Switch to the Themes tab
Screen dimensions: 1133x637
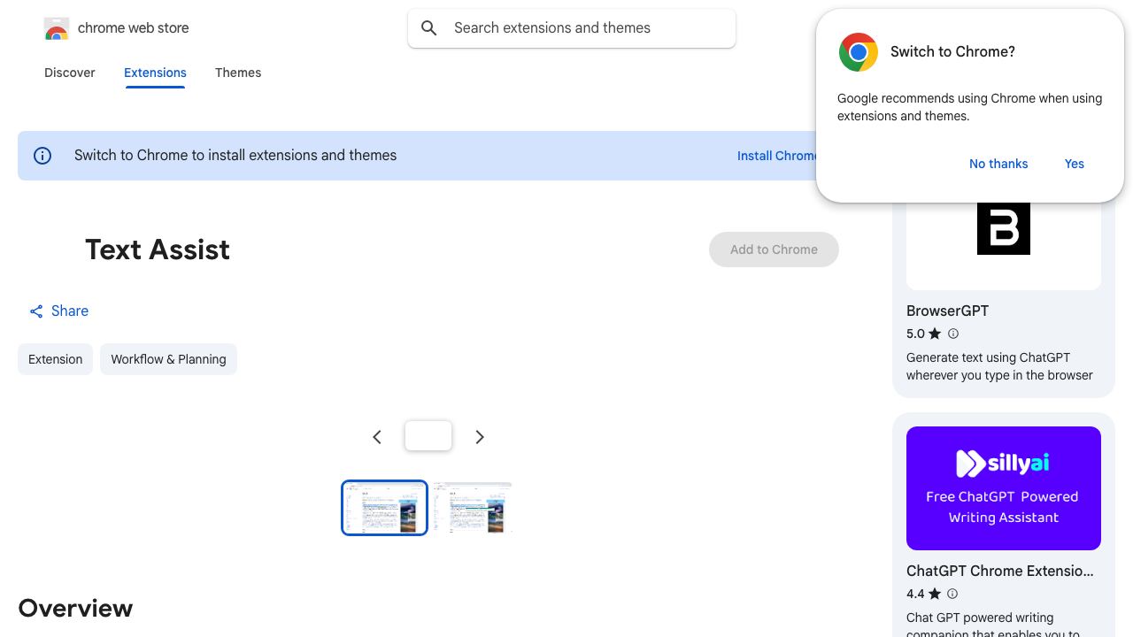coord(238,73)
